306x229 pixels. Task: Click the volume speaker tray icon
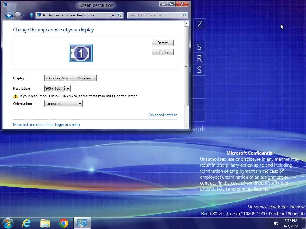click(x=276, y=223)
